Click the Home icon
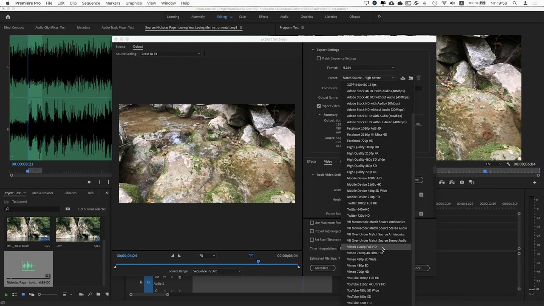The height and width of the screenshot is (306, 544). point(8,17)
